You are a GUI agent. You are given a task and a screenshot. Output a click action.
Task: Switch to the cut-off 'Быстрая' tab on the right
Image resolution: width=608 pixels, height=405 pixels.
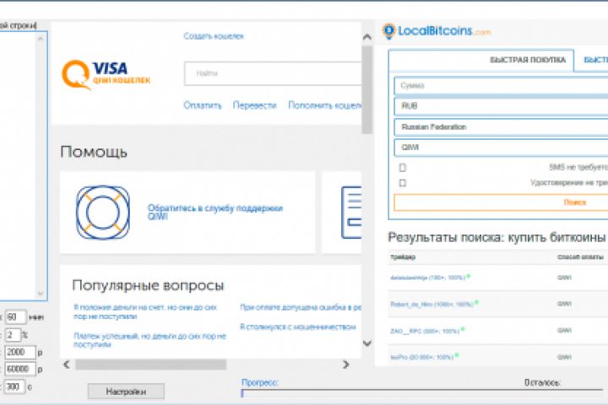595,60
